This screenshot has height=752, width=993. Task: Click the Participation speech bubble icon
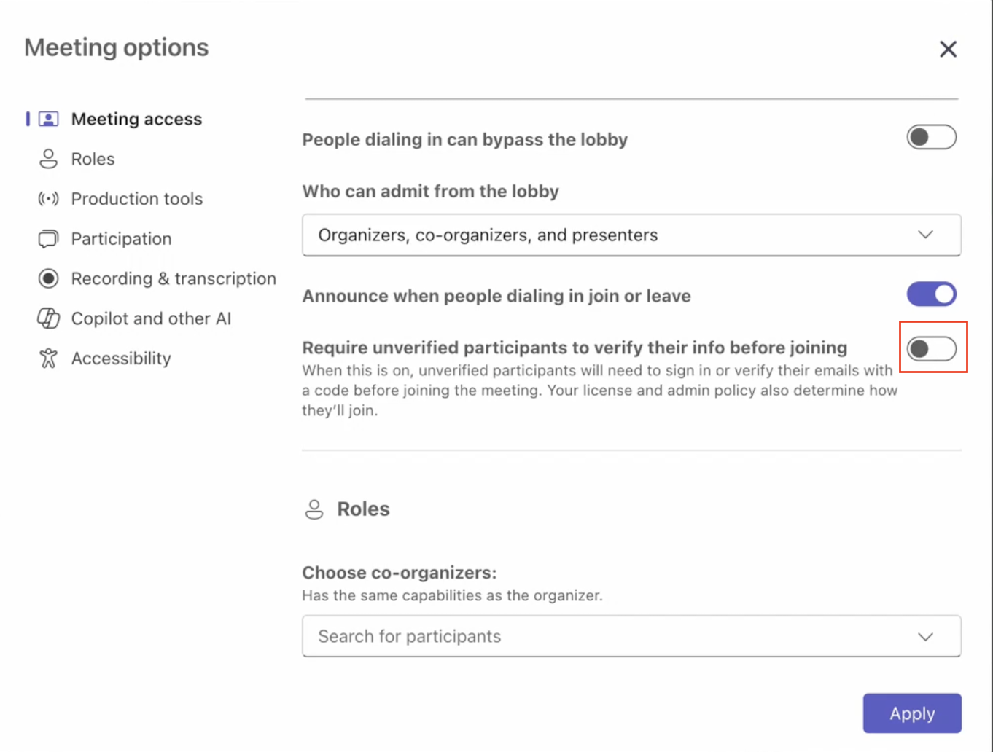click(x=47, y=238)
